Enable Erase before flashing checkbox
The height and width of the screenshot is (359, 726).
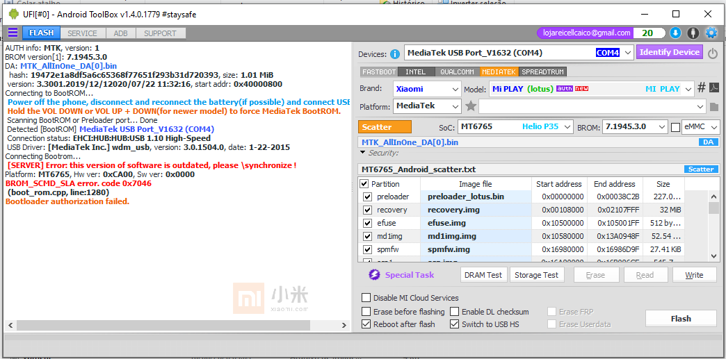click(366, 312)
